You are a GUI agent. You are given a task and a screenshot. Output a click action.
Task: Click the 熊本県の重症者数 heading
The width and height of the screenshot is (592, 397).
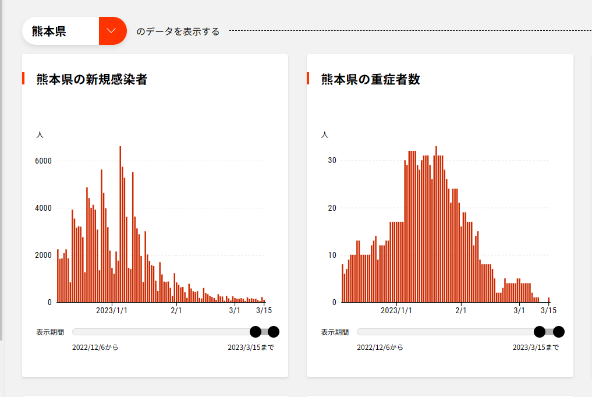coord(370,79)
